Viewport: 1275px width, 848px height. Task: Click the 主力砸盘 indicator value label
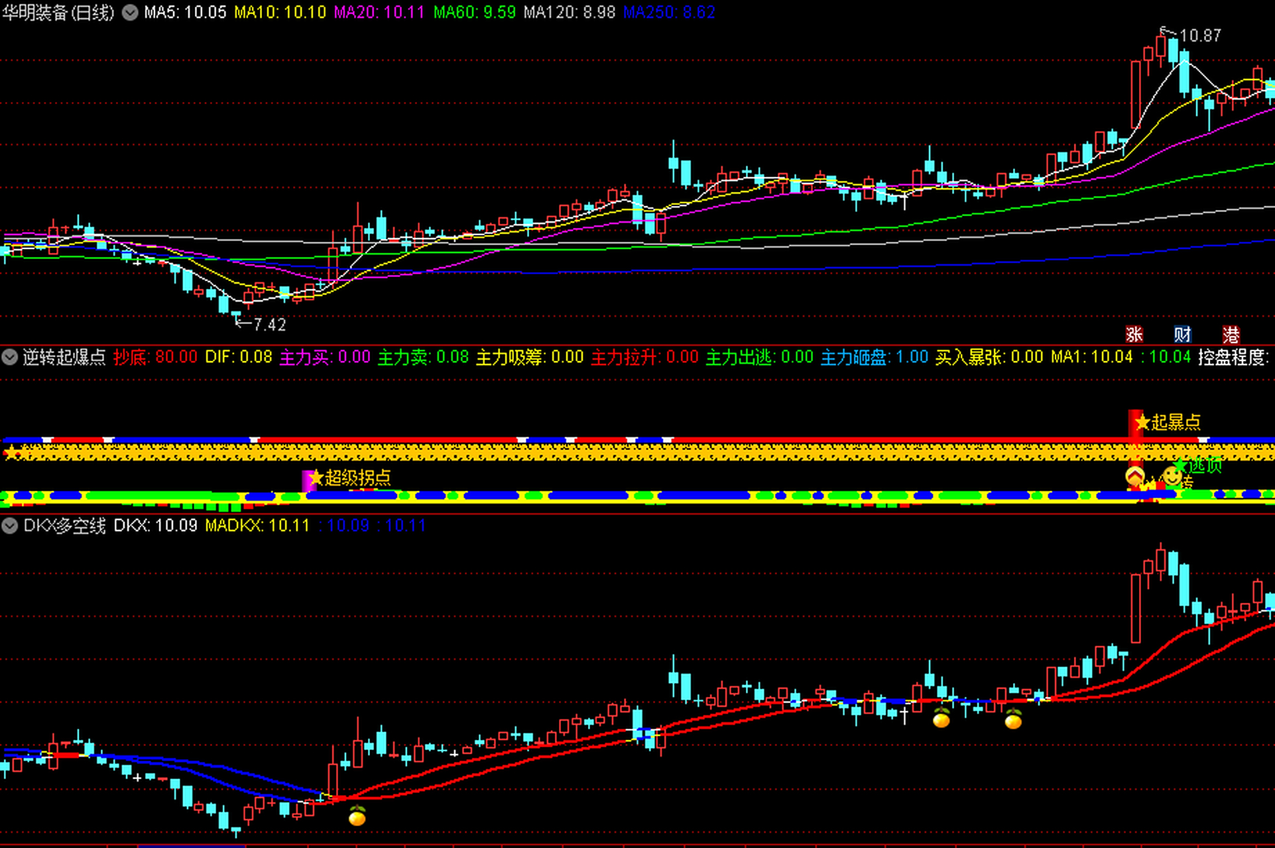(874, 357)
